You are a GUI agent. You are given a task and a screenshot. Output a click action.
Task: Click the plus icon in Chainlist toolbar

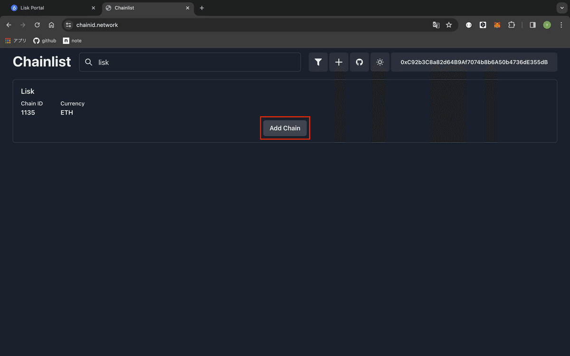click(339, 62)
